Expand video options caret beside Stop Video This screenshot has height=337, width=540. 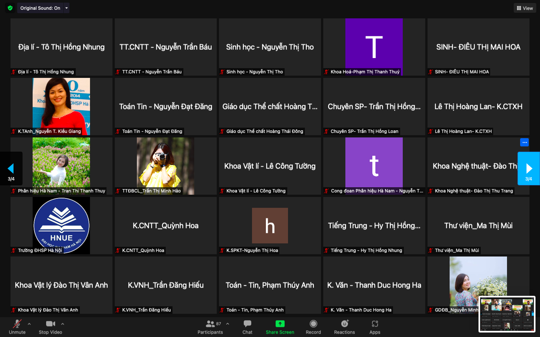click(63, 324)
